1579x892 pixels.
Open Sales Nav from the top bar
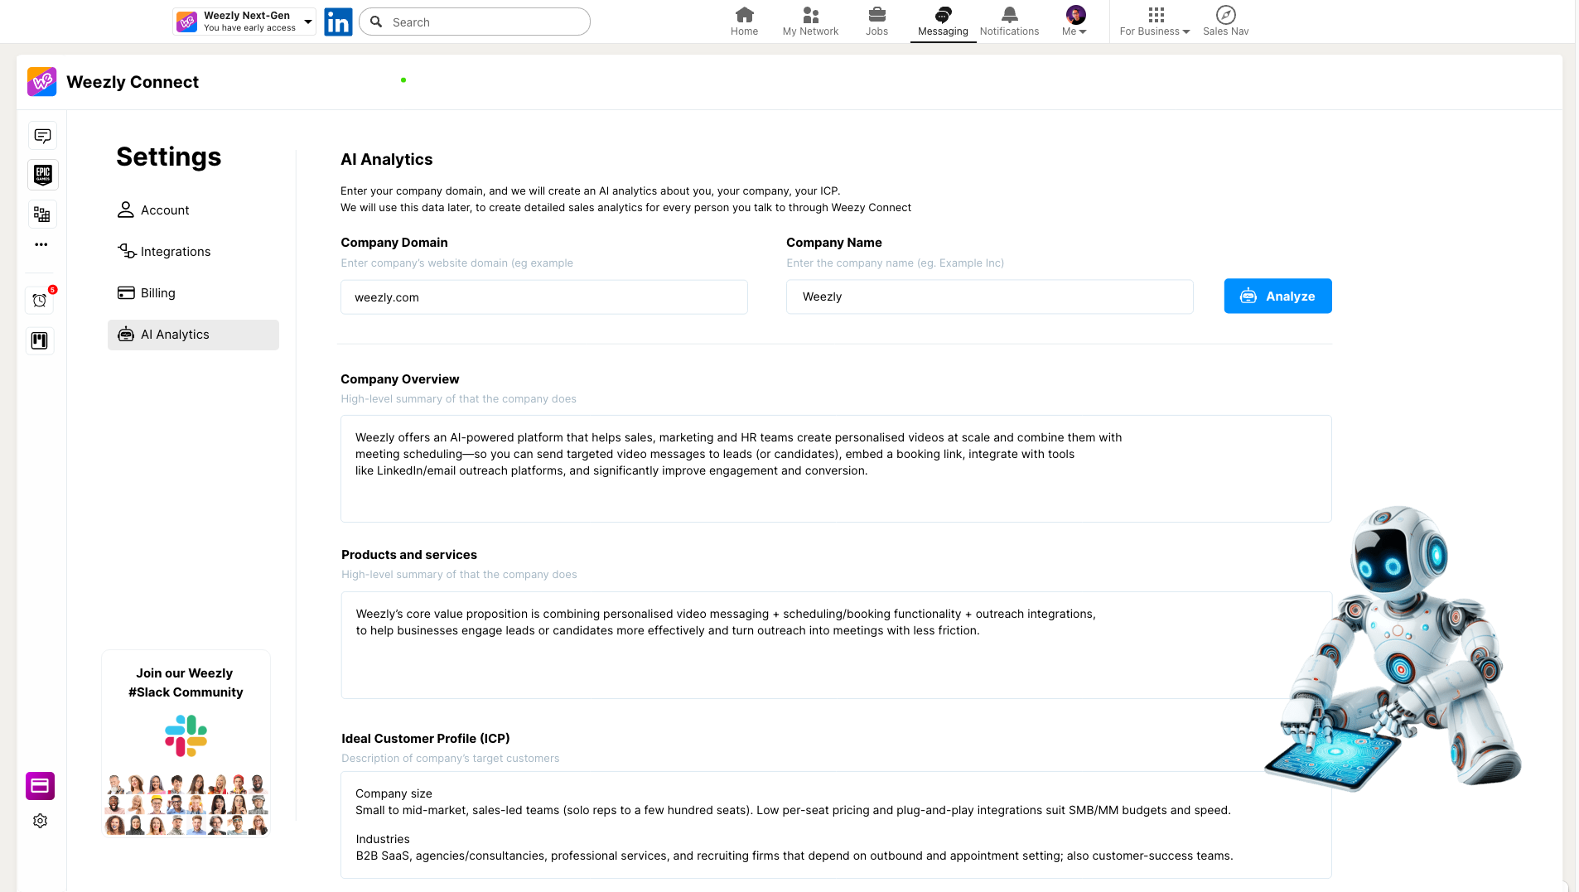click(x=1225, y=22)
